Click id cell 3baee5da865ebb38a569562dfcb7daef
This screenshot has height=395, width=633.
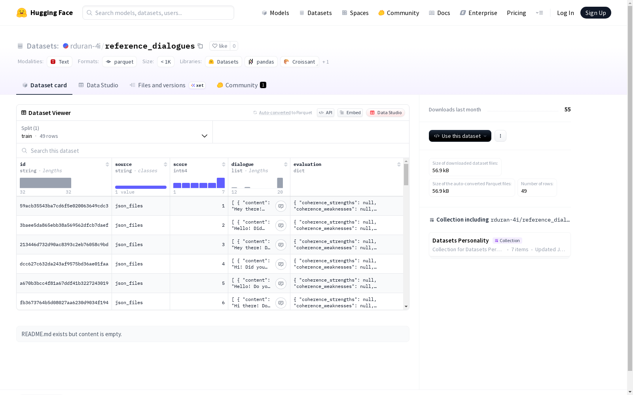tap(64, 225)
